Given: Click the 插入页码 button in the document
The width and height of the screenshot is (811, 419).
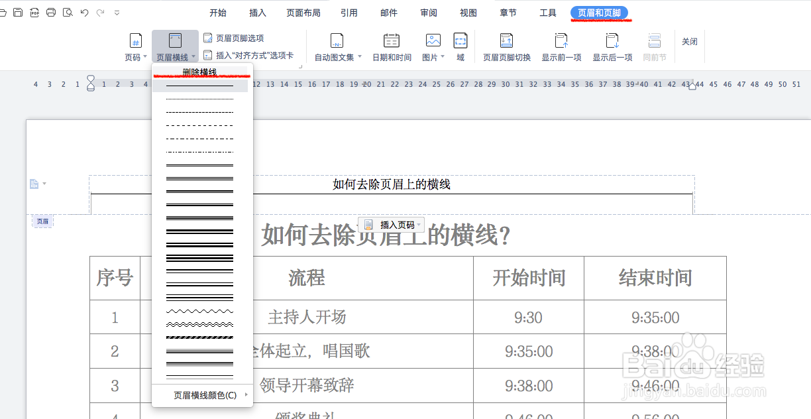Looking at the screenshot, I should [390, 225].
